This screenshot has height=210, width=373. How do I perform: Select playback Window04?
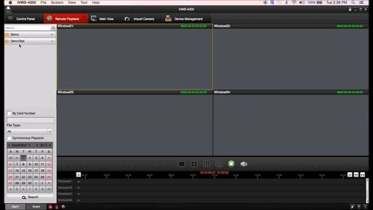coord(291,123)
